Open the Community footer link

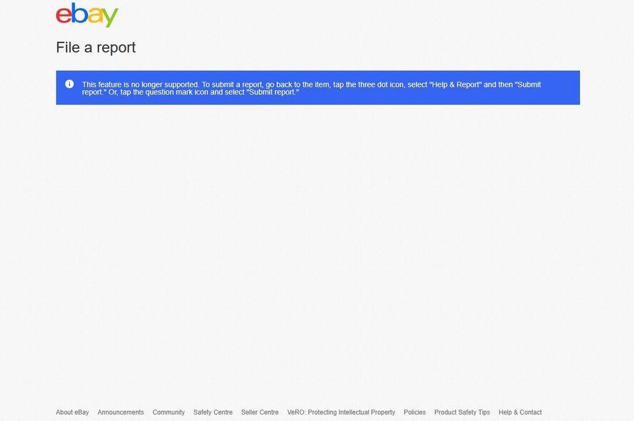coord(168,412)
